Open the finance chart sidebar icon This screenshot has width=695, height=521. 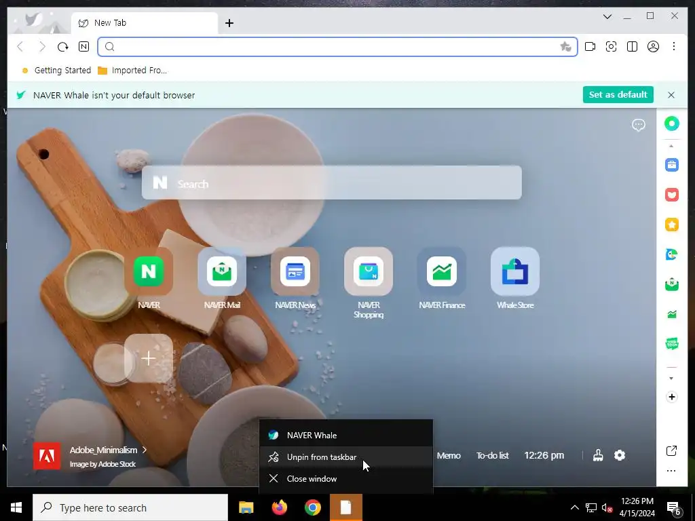[671, 314]
